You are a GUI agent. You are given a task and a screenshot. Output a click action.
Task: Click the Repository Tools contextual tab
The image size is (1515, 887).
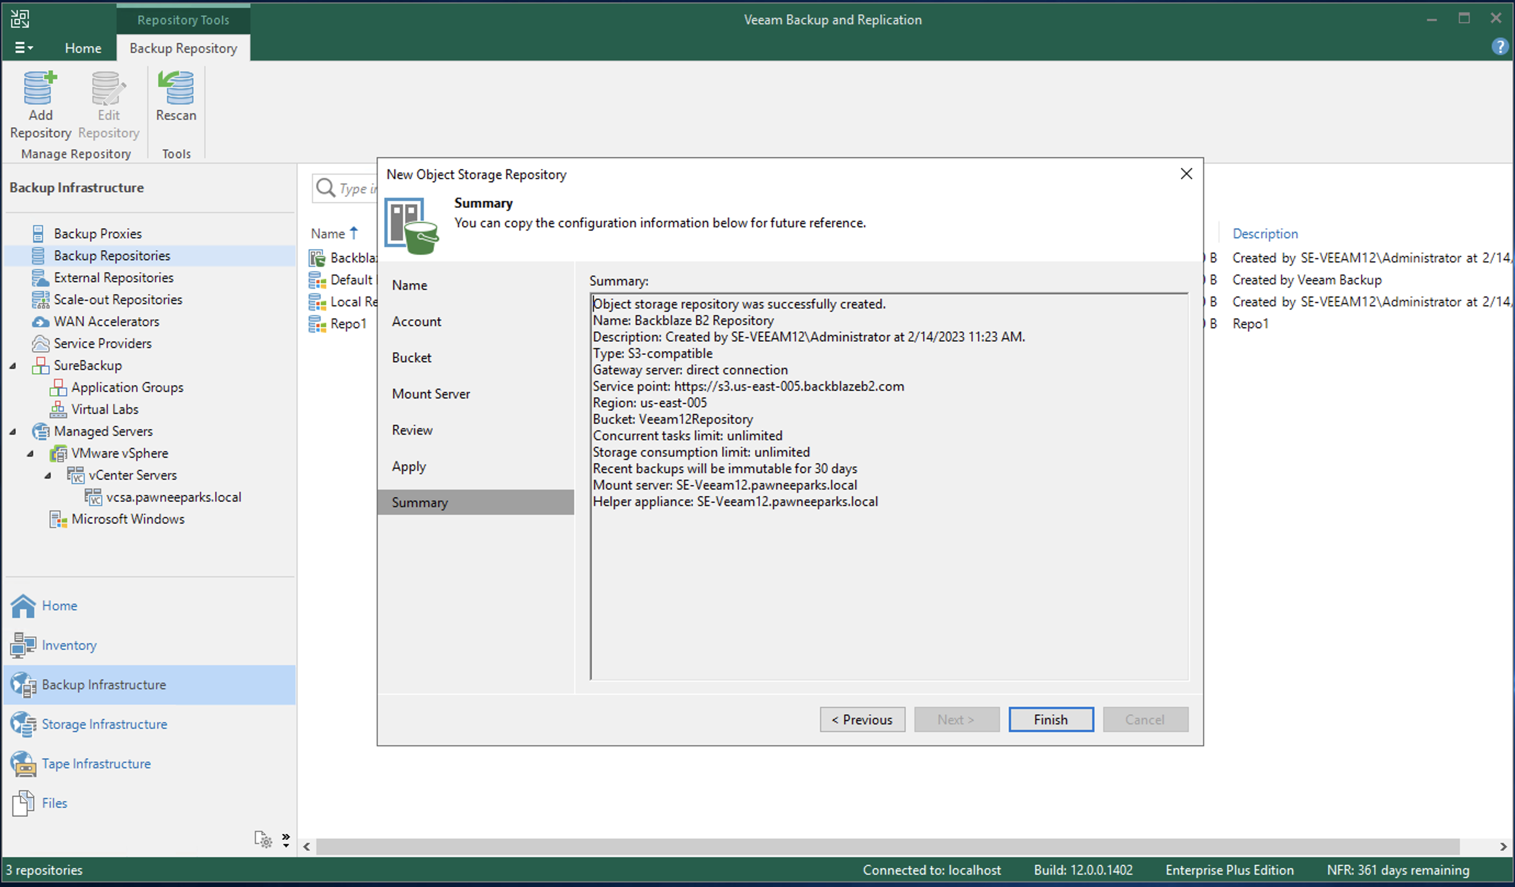click(183, 20)
